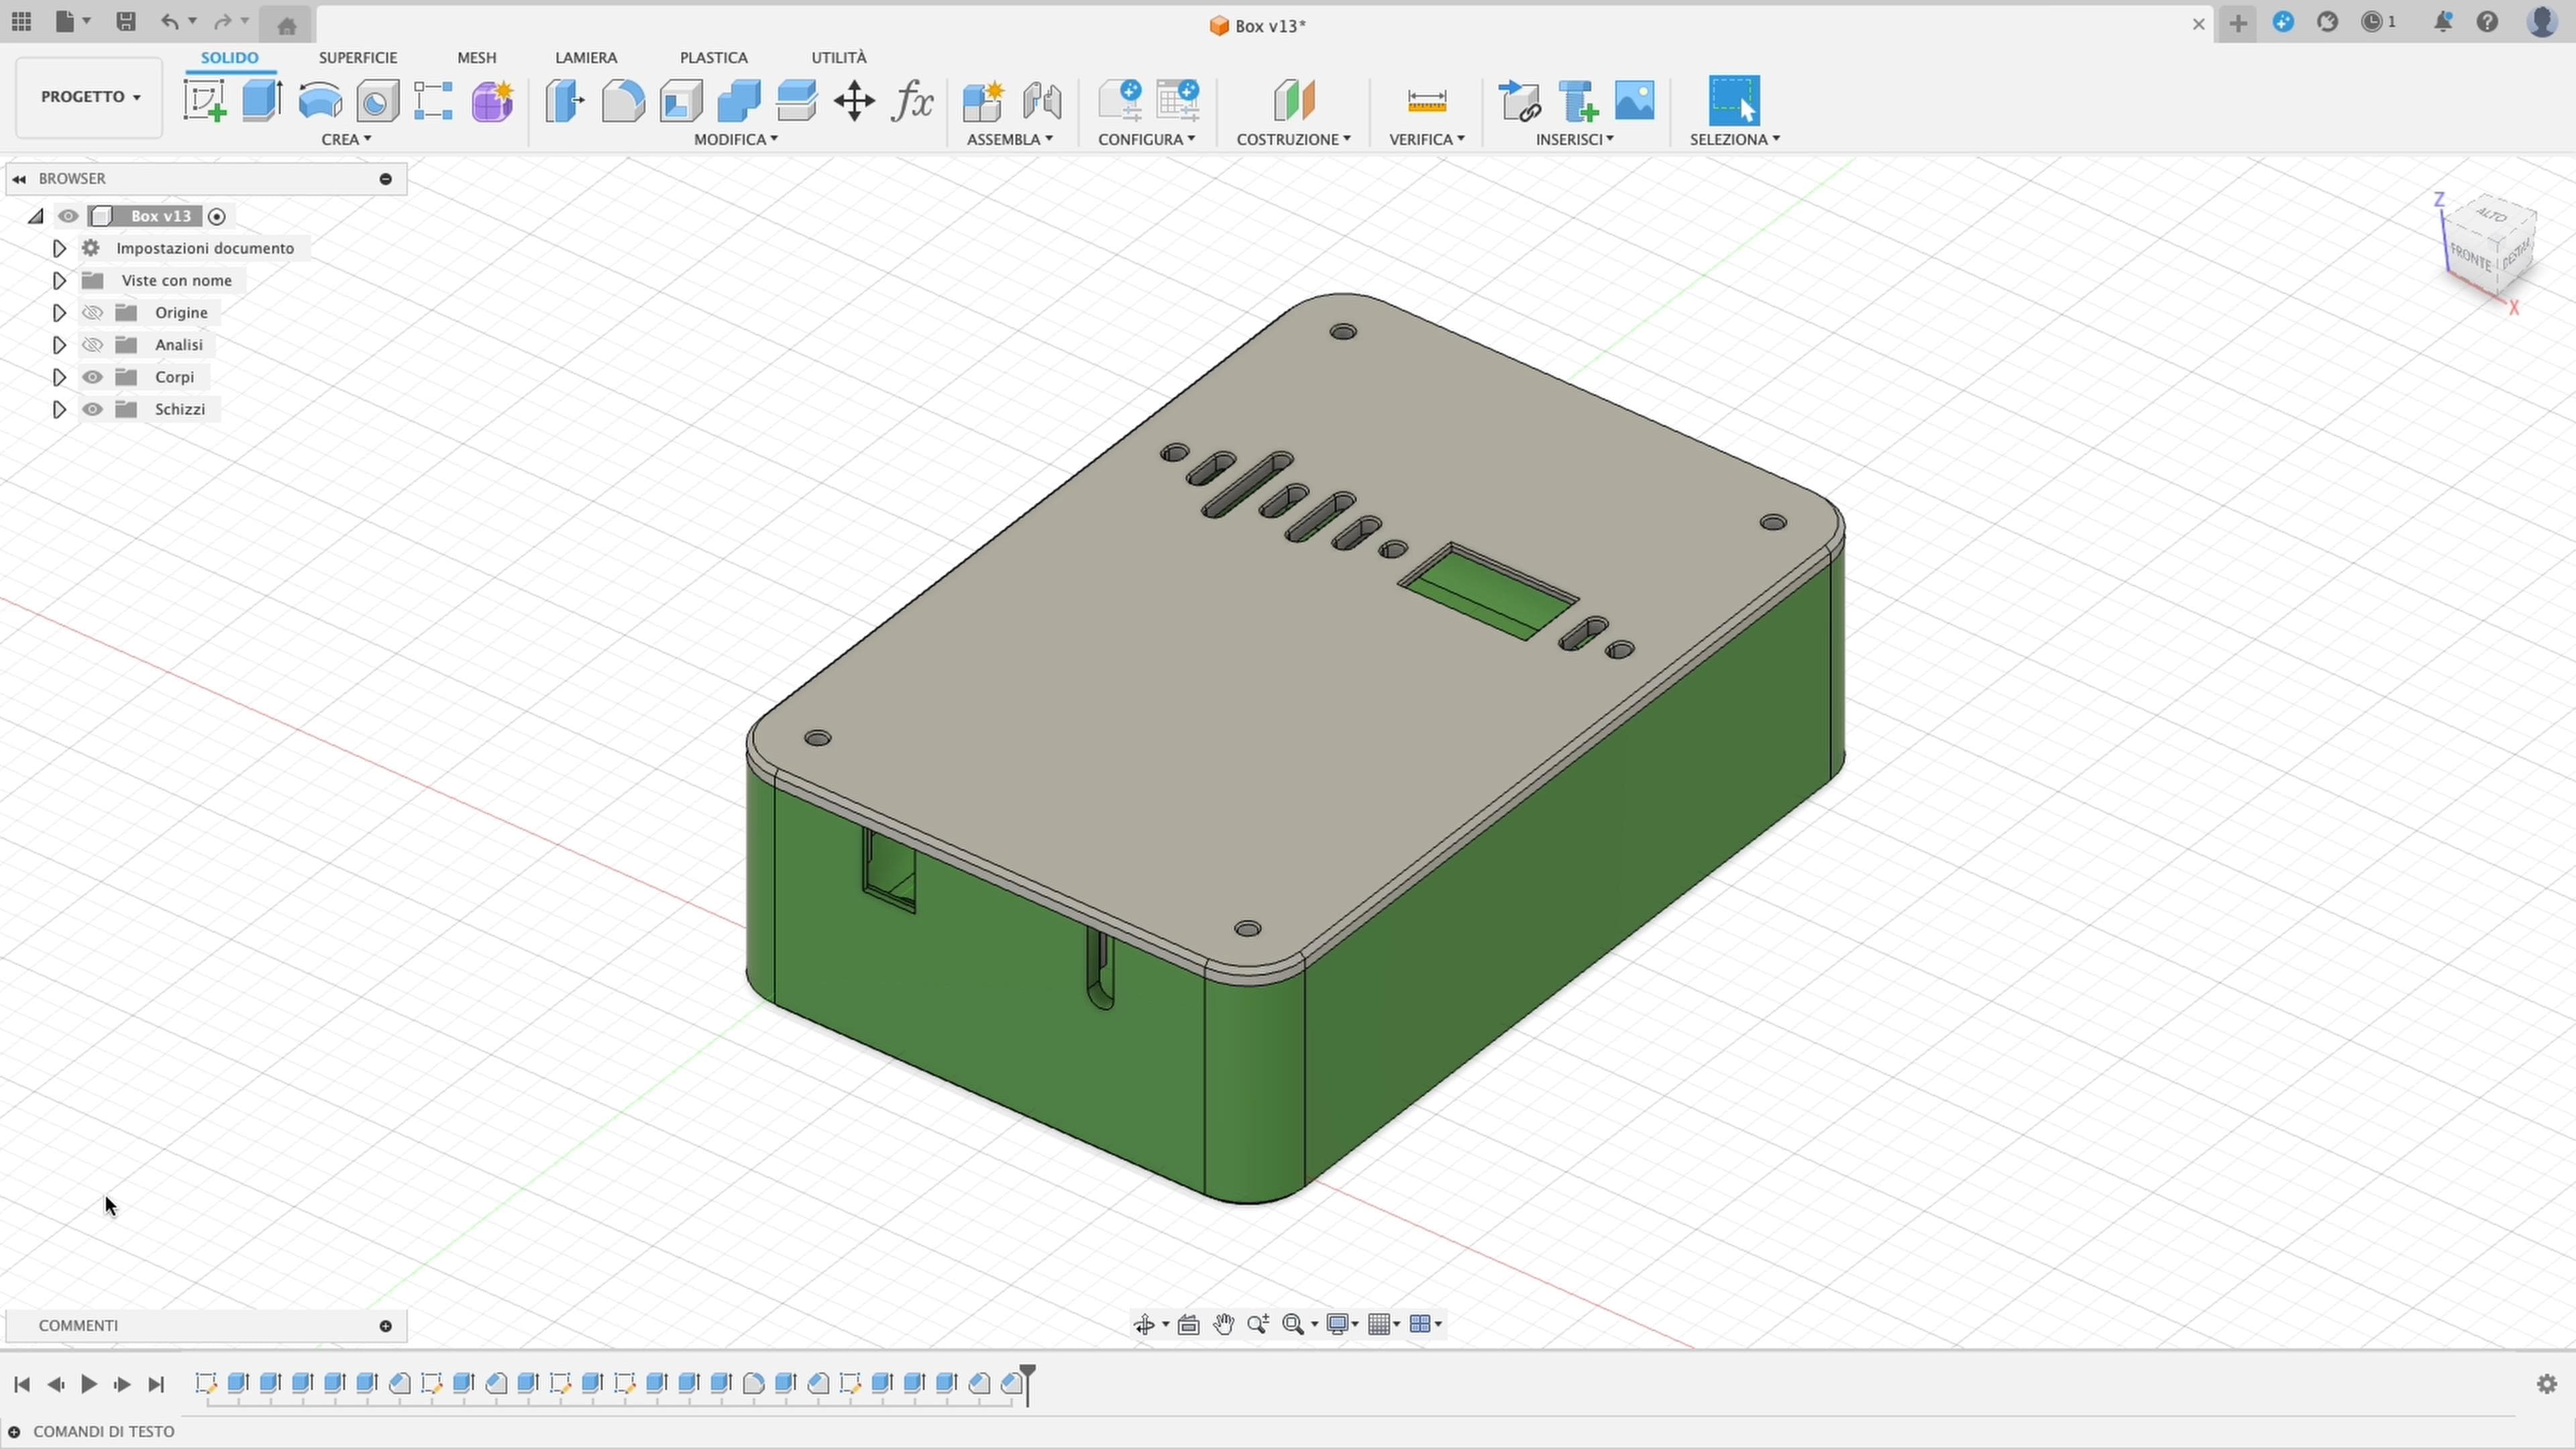Expand the Viste con nome folder
The width and height of the screenshot is (2576, 1449).
pyautogui.click(x=58, y=280)
